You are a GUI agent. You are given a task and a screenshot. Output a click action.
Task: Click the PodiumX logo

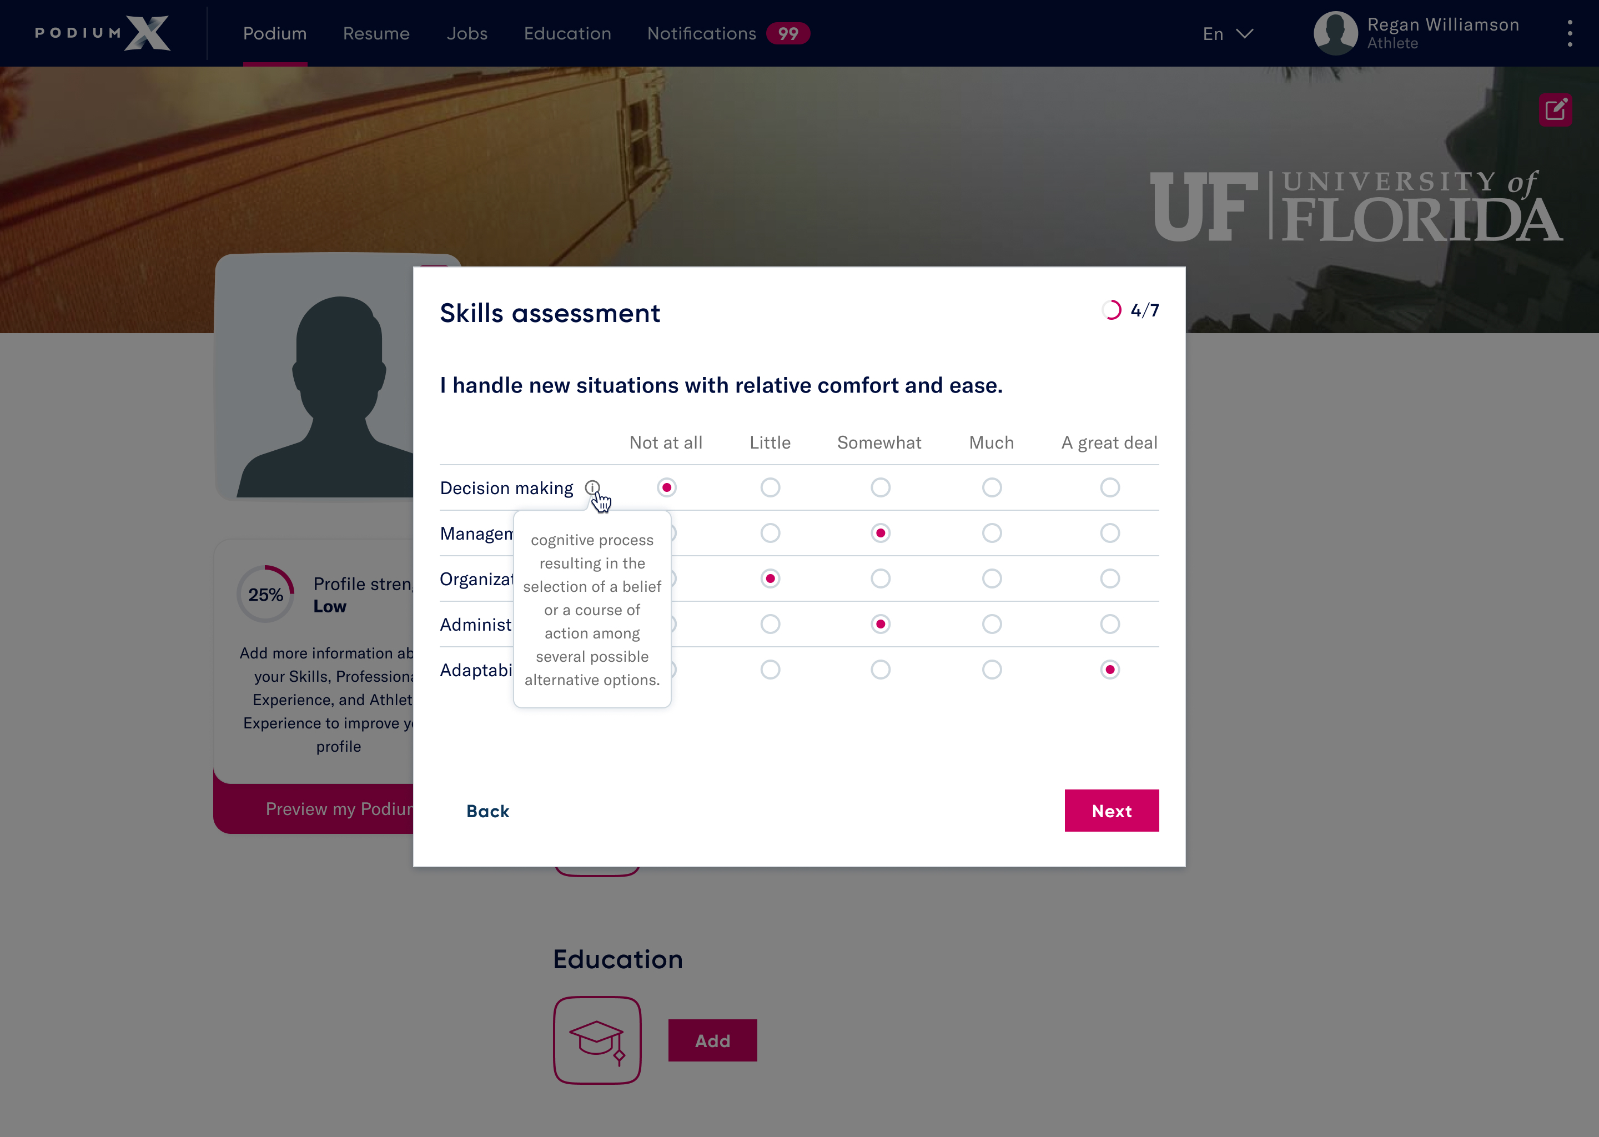[103, 34]
